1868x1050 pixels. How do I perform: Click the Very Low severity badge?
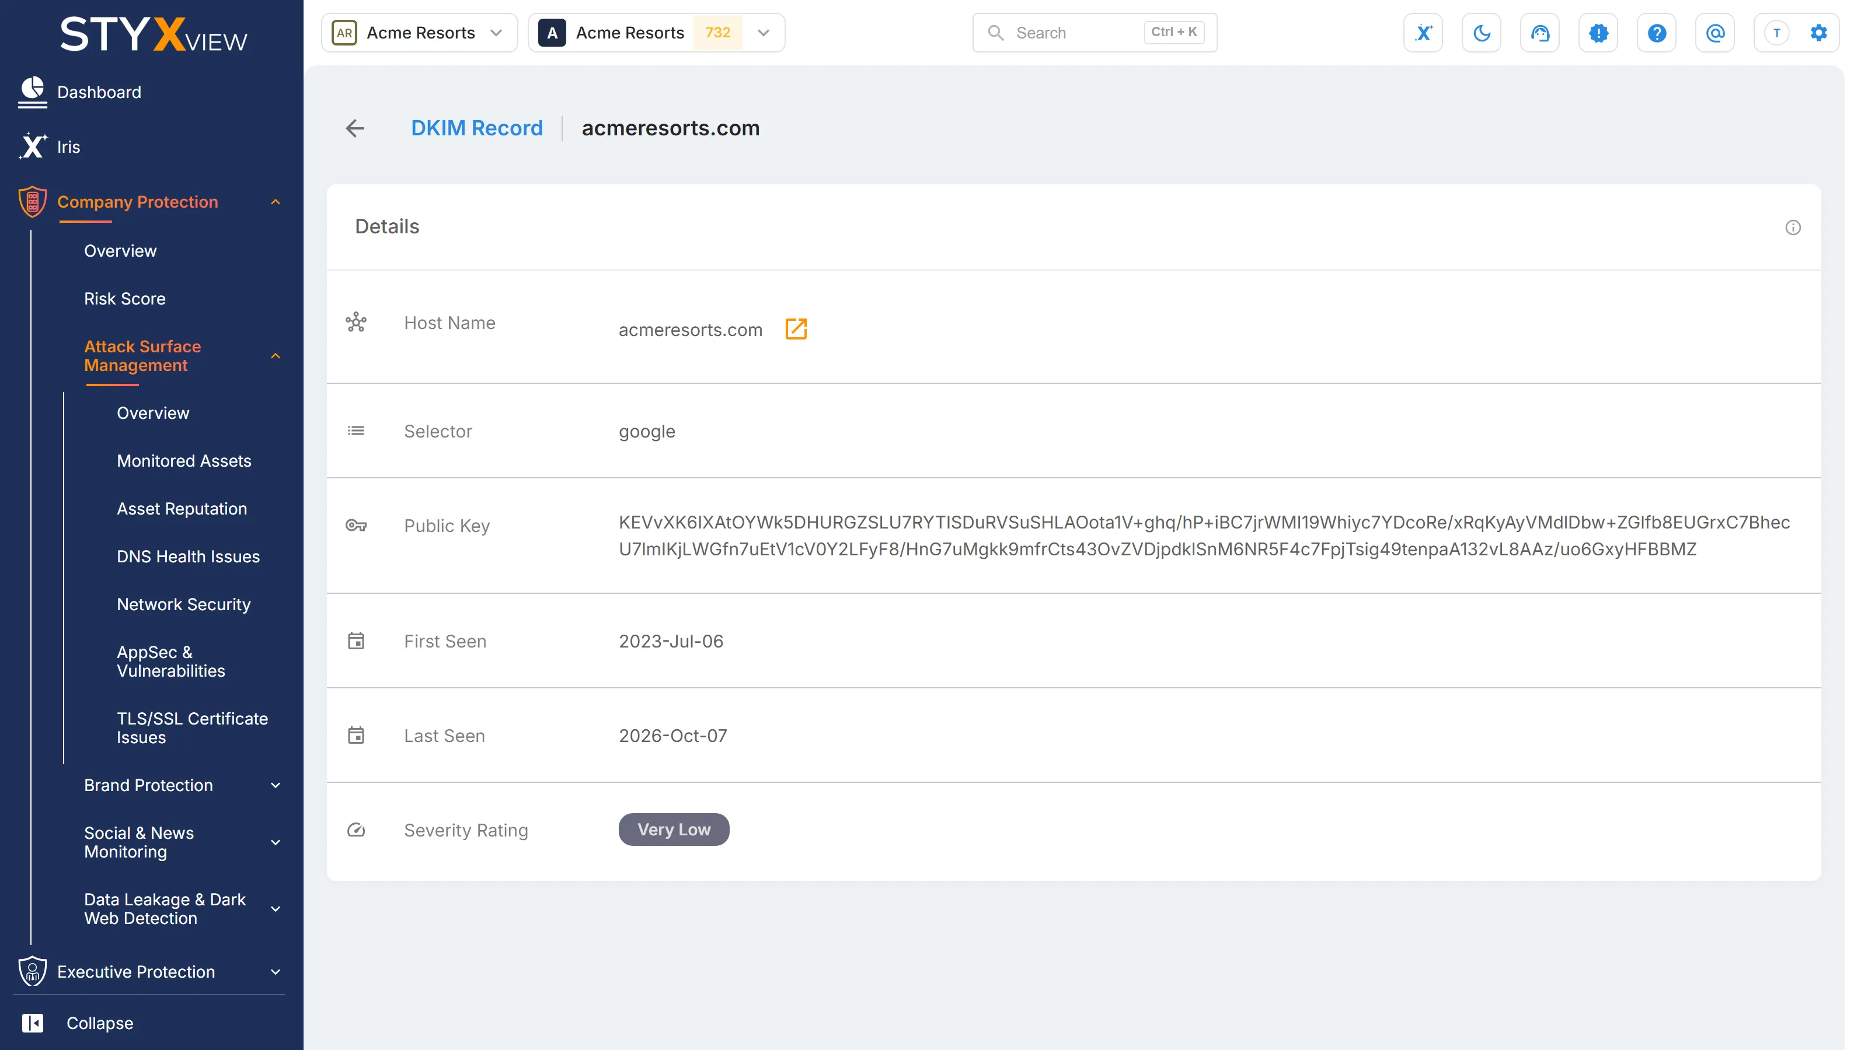[674, 829]
